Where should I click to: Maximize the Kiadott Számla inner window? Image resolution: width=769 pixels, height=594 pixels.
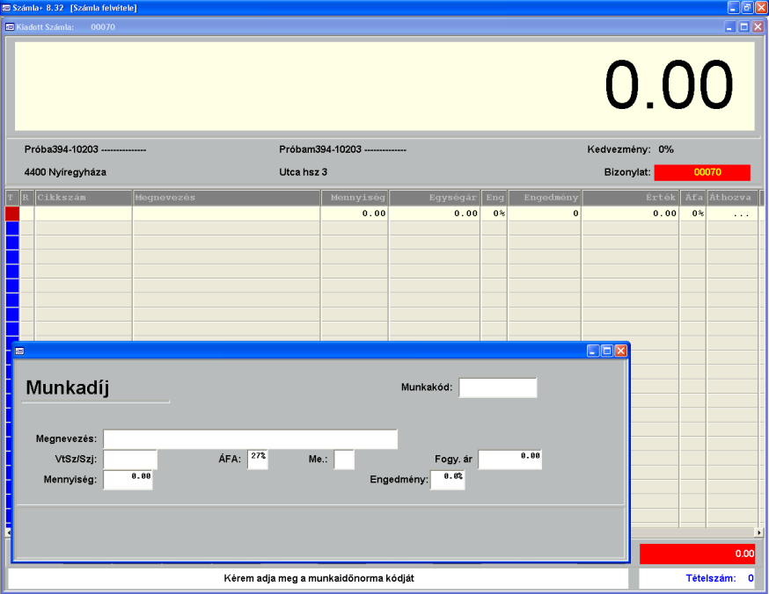click(x=744, y=27)
